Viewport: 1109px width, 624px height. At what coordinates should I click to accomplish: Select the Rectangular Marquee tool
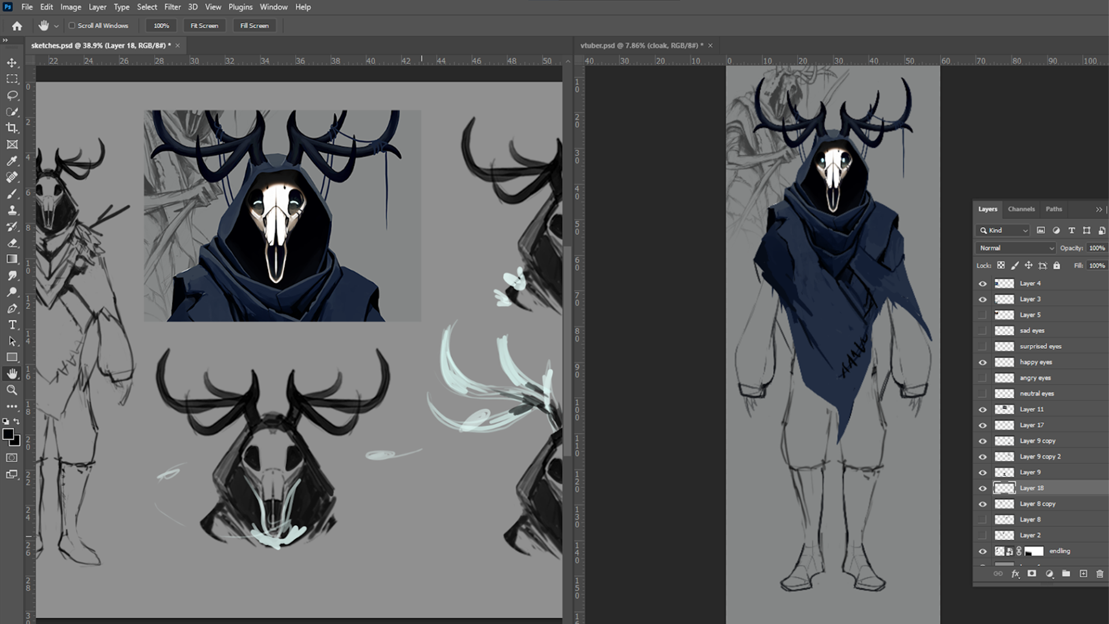tap(12, 79)
